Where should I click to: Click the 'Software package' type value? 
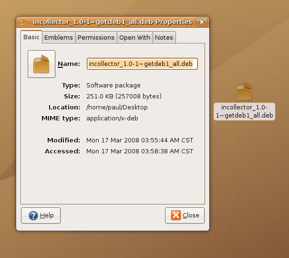(114, 86)
